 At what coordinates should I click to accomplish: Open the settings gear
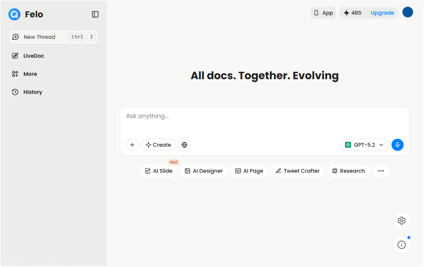pyautogui.click(x=402, y=221)
